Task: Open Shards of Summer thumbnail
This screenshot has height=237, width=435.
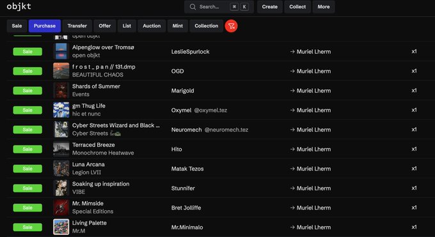Action: point(61,90)
